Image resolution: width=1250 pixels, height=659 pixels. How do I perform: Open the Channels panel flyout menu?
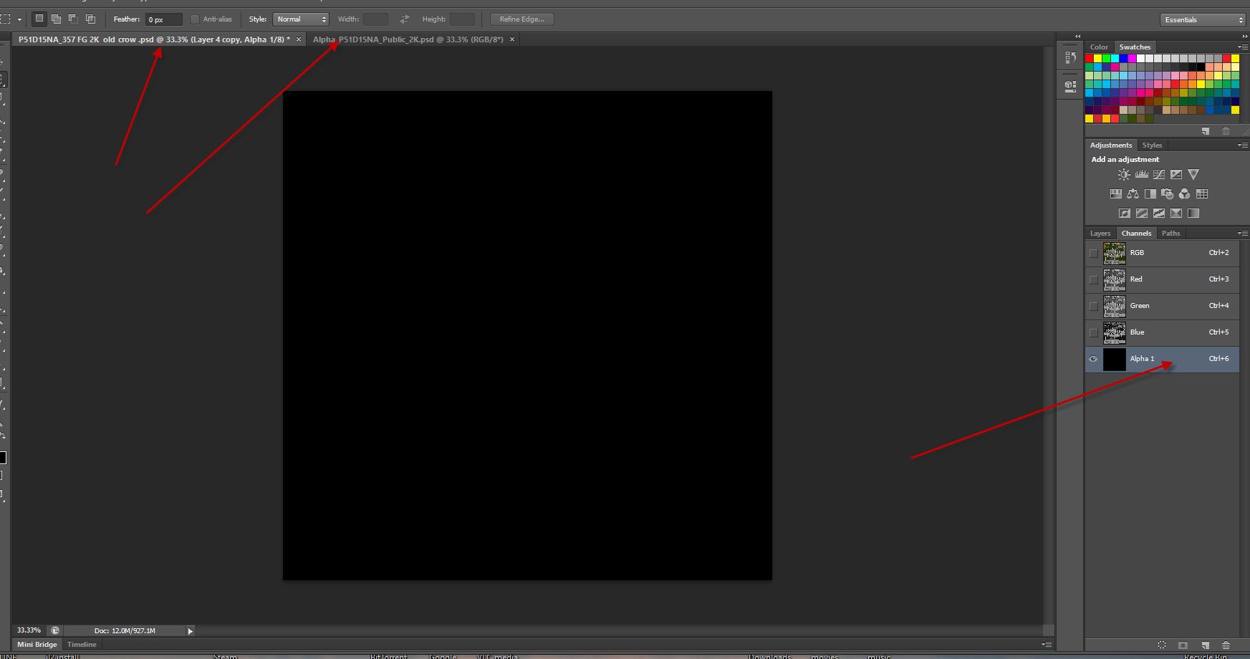(x=1243, y=234)
